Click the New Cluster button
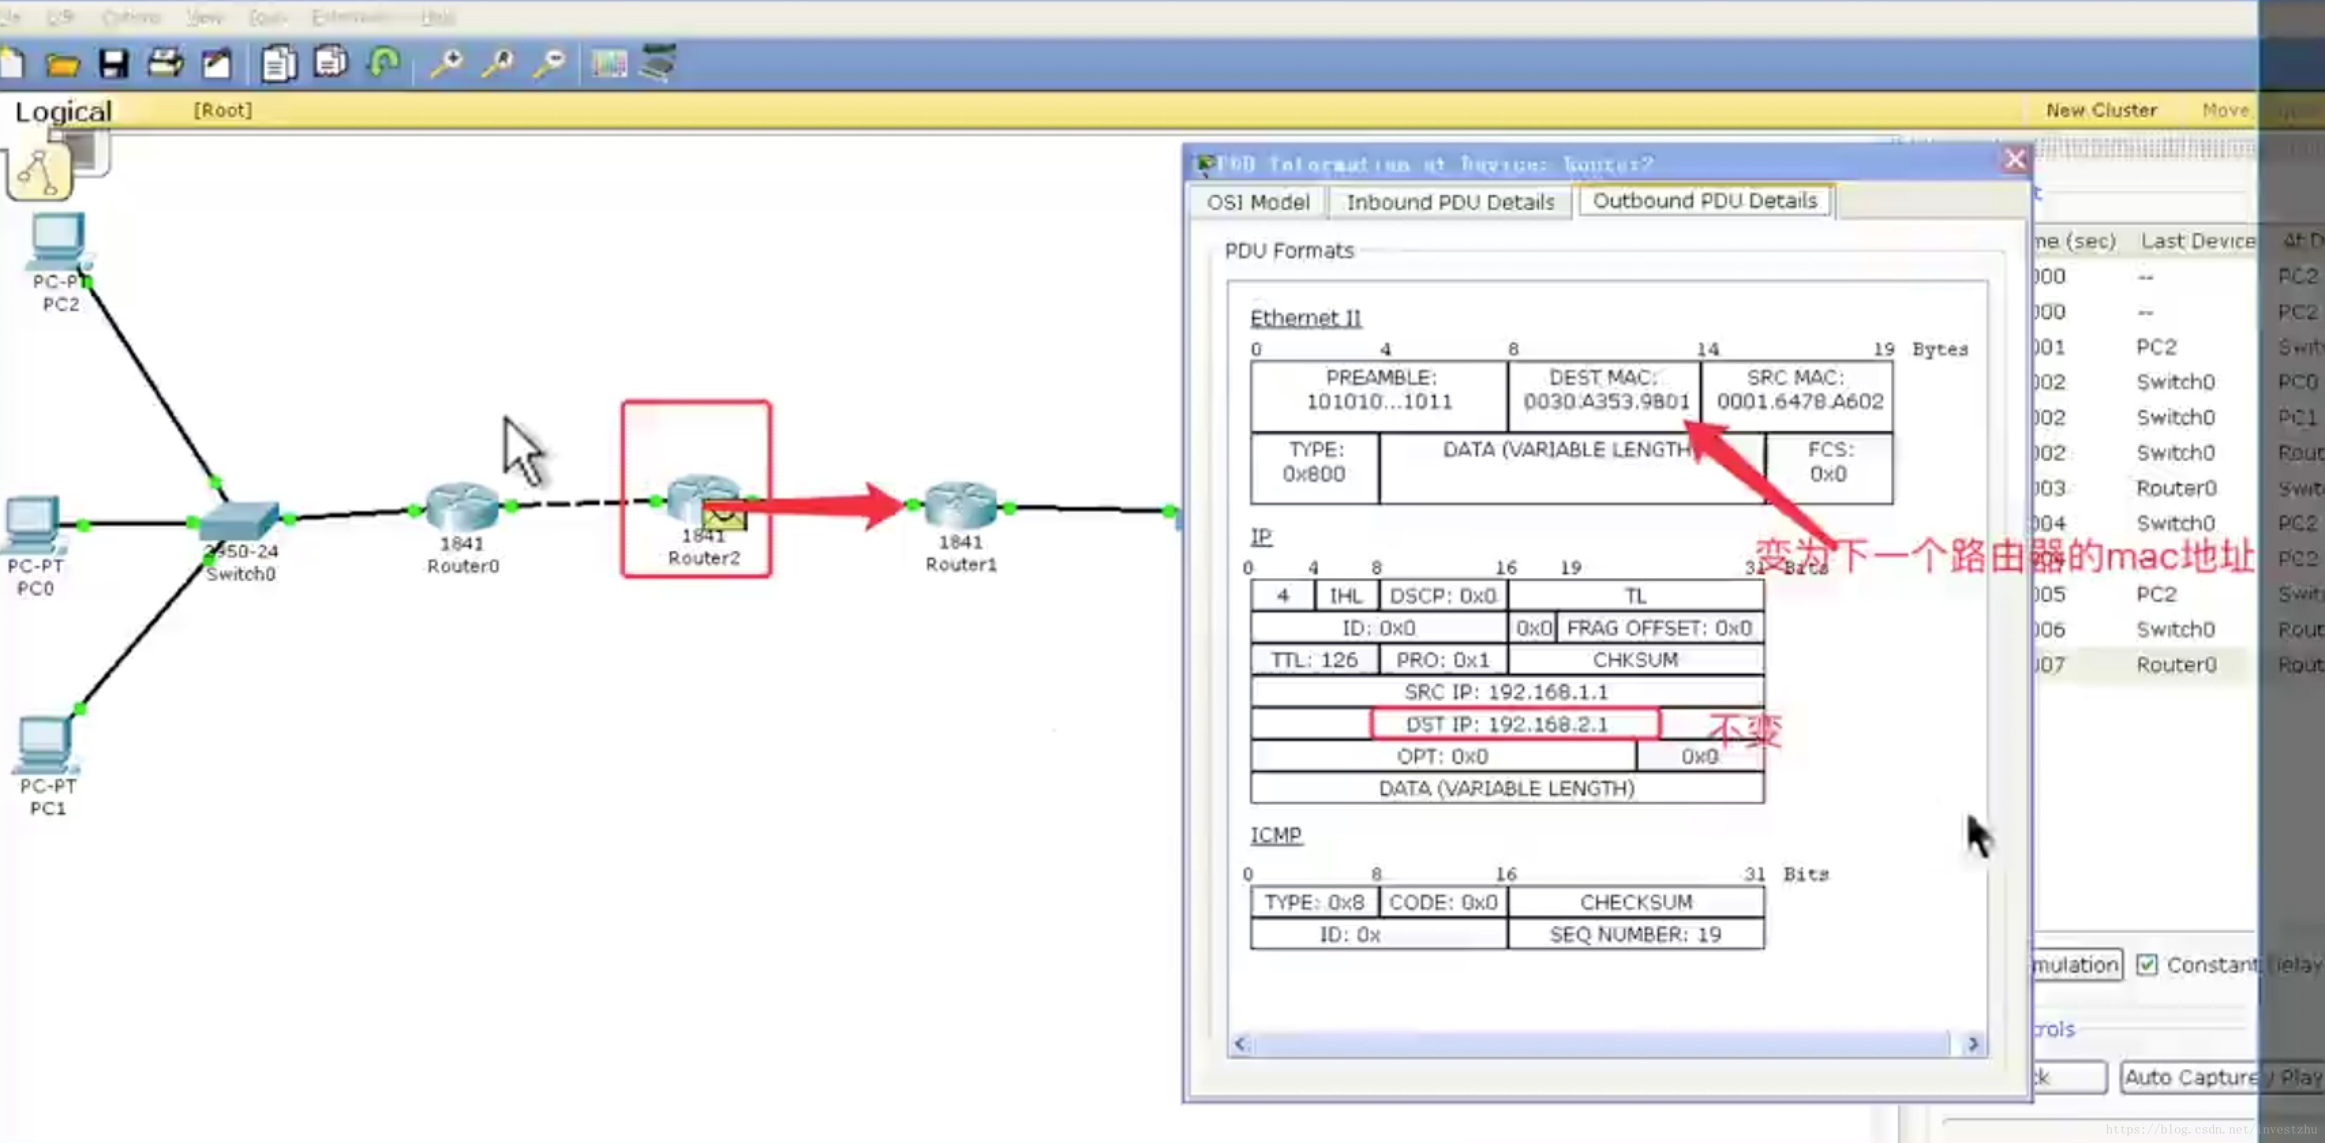This screenshot has height=1143, width=2325. [x=2101, y=110]
